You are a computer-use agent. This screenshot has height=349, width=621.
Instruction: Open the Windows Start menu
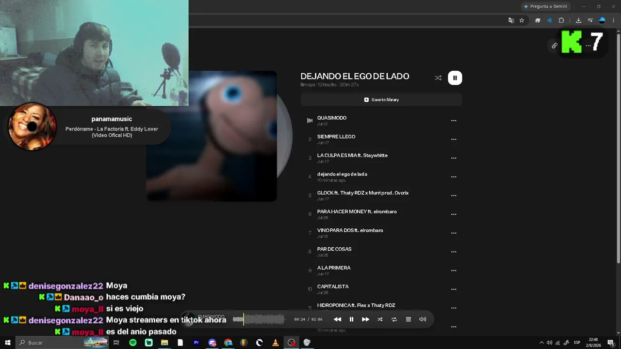8,343
